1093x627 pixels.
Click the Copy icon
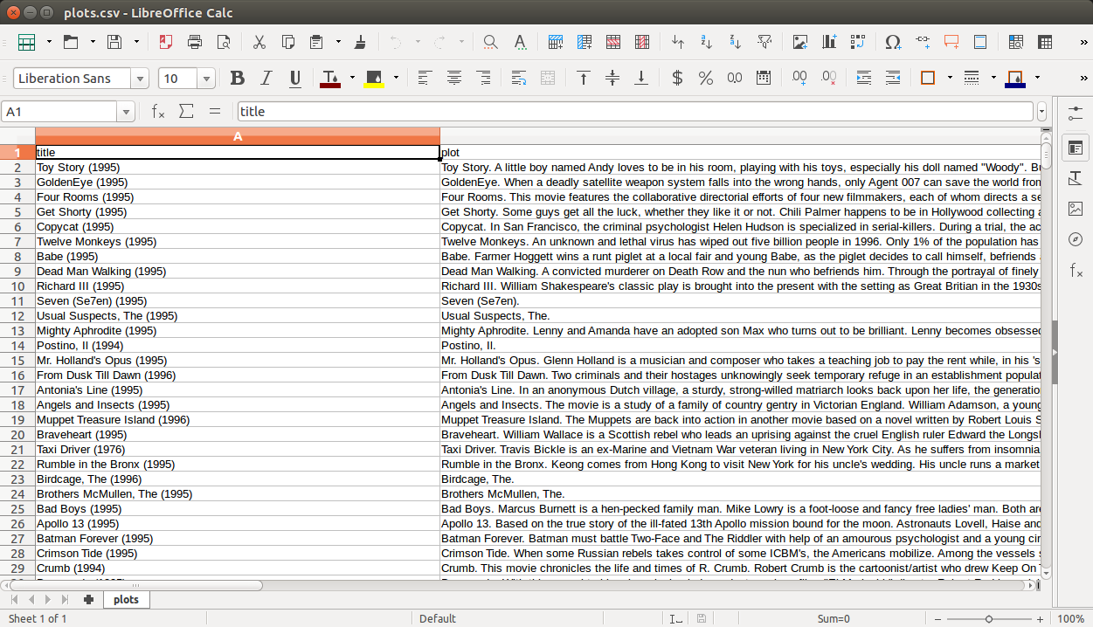coord(288,42)
